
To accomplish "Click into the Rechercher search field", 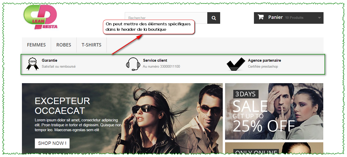I will [166, 18].
